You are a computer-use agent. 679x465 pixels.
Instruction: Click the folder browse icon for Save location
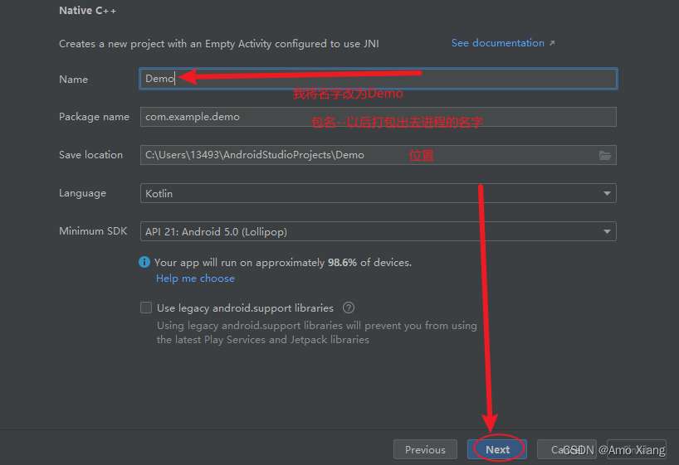click(x=605, y=155)
